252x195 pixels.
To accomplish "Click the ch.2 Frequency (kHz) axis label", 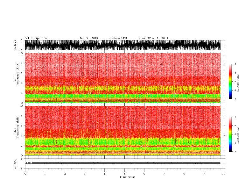I will (17, 127).
